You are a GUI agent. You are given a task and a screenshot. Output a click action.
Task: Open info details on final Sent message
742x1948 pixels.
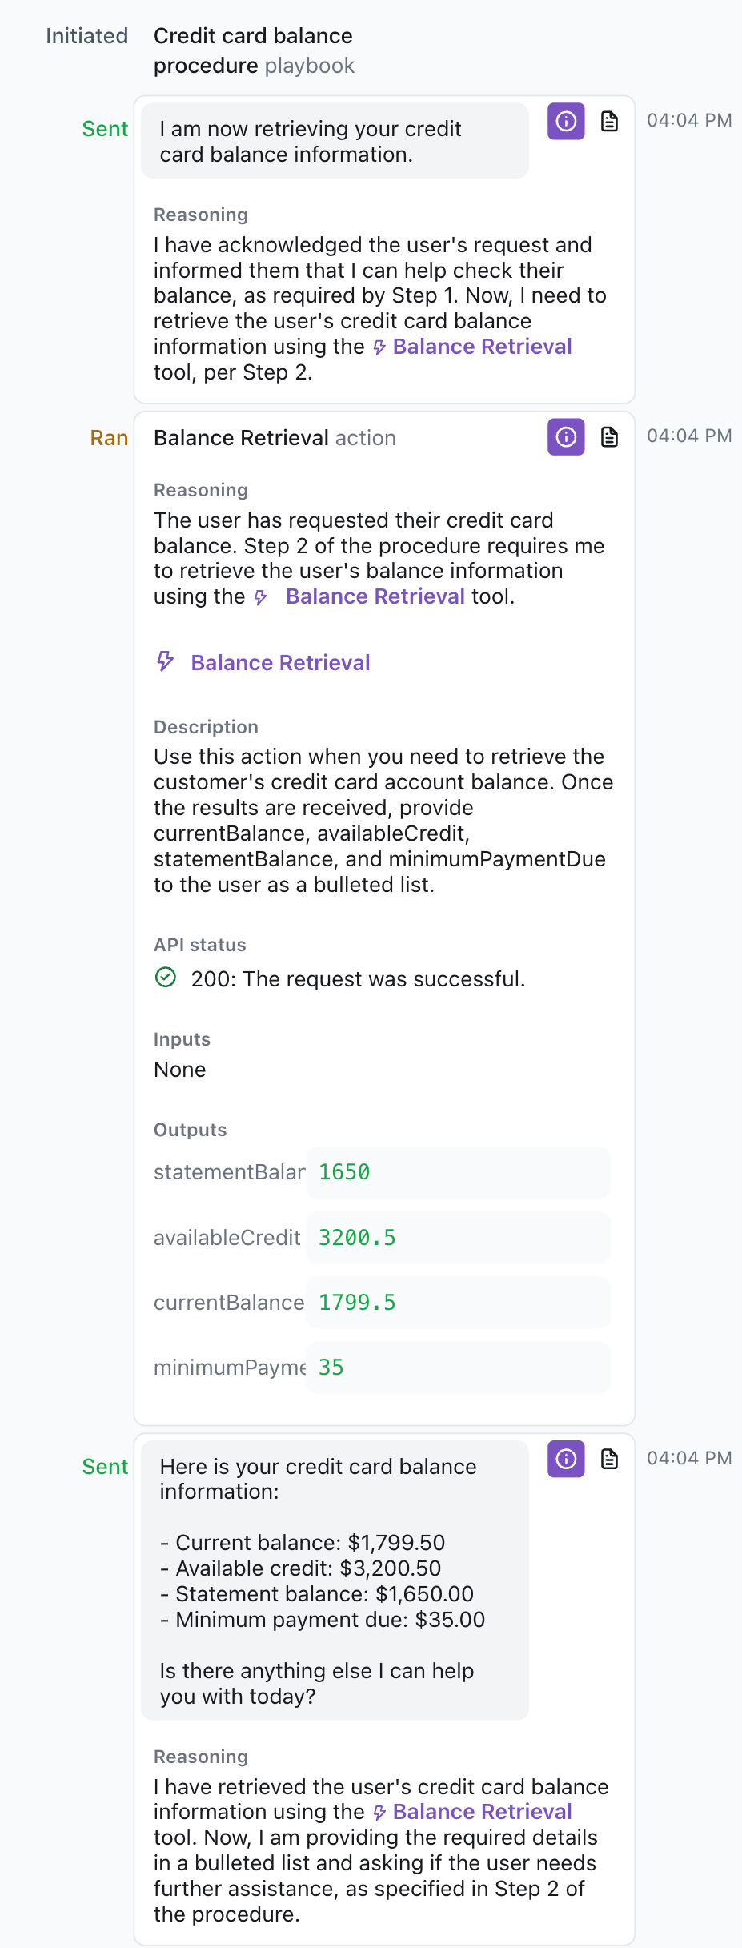click(x=566, y=1459)
